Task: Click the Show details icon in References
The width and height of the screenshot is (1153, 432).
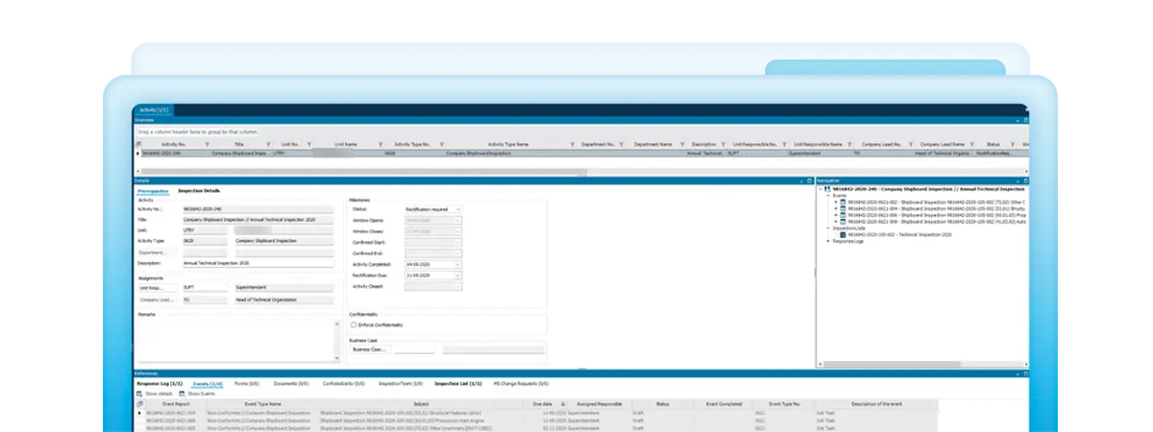Action: [x=141, y=394]
